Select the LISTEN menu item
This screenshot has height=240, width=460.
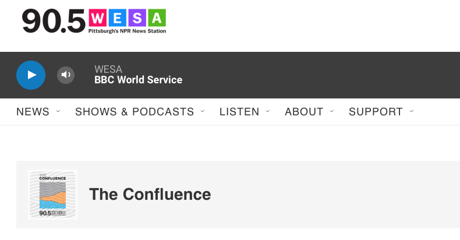239,112
